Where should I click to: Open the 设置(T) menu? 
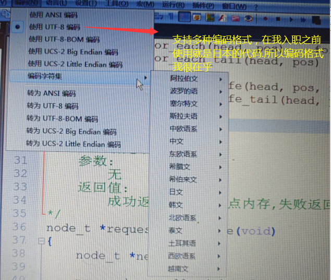85,3
